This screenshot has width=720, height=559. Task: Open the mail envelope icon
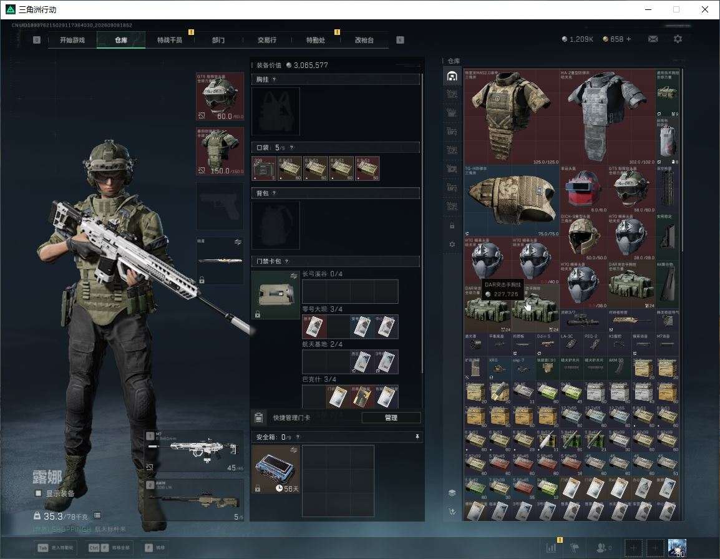[x=653, y=39]
